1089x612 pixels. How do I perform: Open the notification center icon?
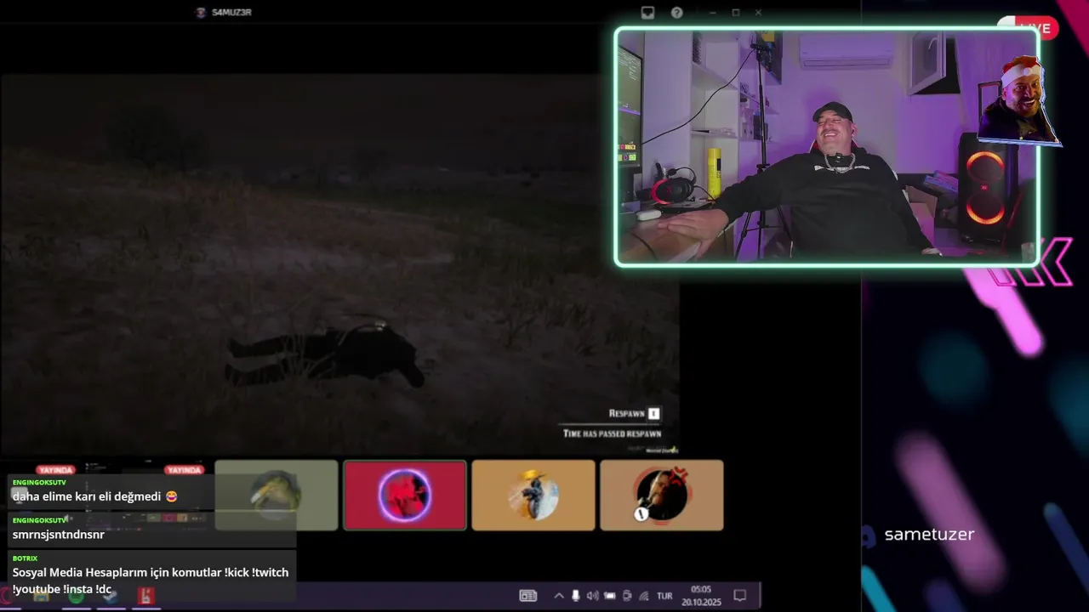(740, 596)
